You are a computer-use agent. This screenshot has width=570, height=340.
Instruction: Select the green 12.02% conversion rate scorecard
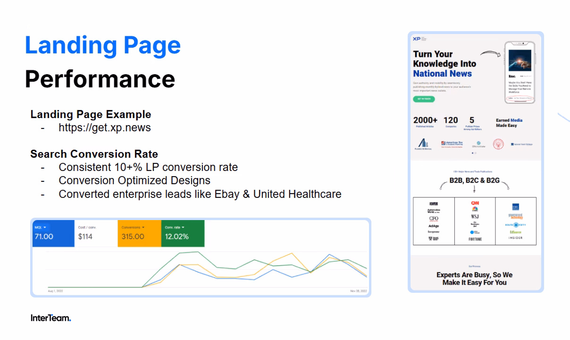(x=183, y=233)
